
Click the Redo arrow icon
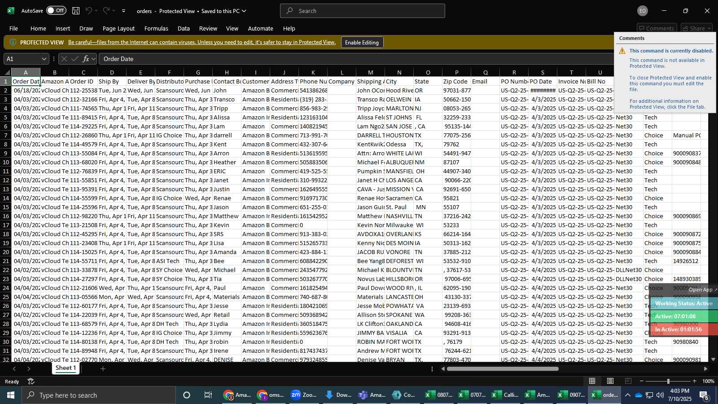pos(106,11)
